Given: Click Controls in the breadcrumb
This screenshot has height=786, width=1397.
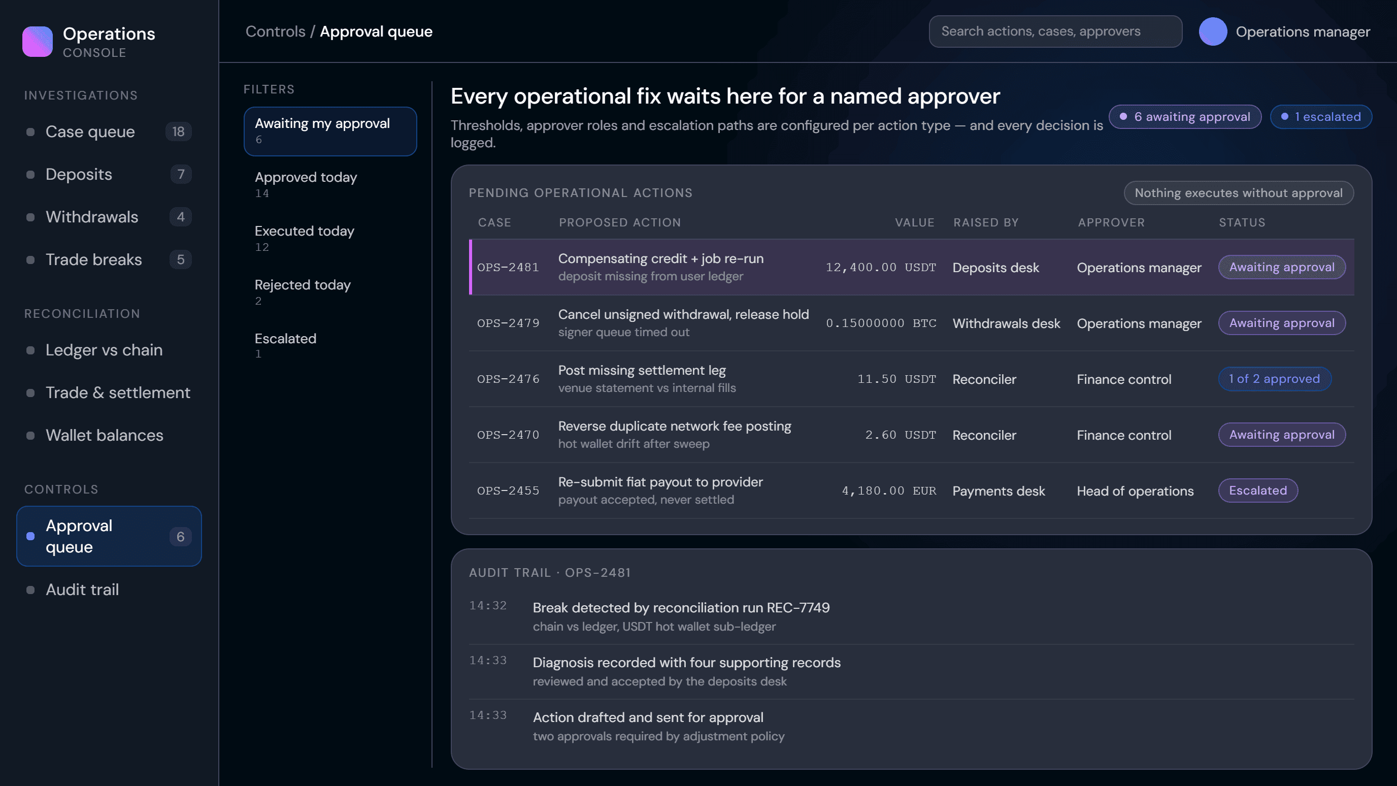Looking at the screenshot, I should 276,31.
